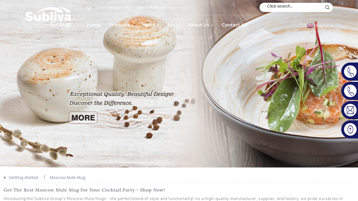Click the Moscow Mule Mug breadcrumb link
The image size is (358, 201).
[x=68, y=177]
